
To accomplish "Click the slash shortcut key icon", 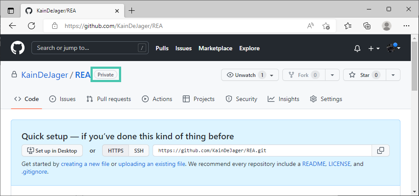I will [x=142, y=48].
